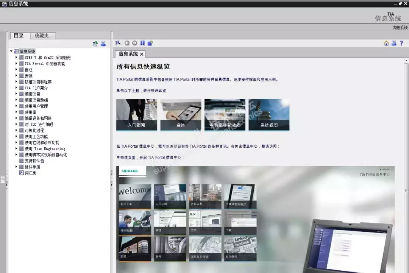Image resolution: width=409 pixels, height=273 pixels.
Task: Expand the 对 PLC 进行编程 node
Action: tap(16, 124)
